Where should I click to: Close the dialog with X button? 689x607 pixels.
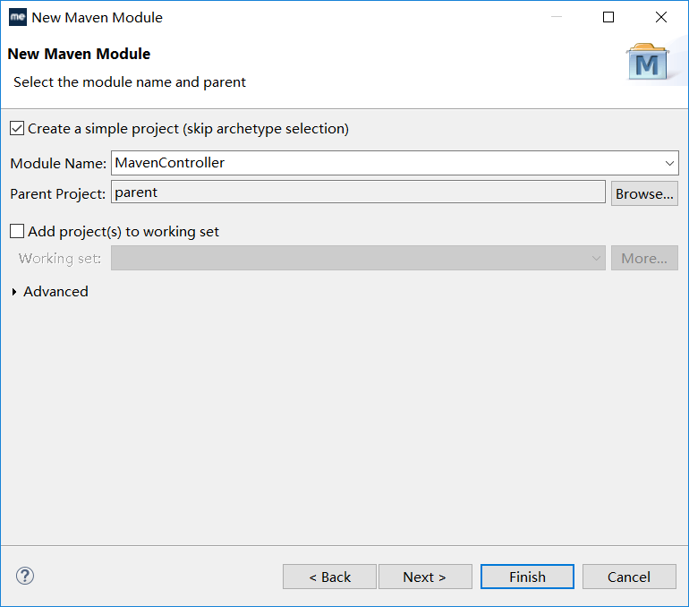661,17
